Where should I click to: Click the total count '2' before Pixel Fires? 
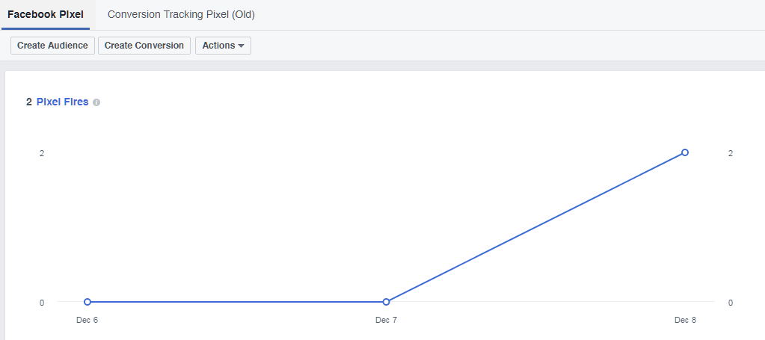(29, 102)
